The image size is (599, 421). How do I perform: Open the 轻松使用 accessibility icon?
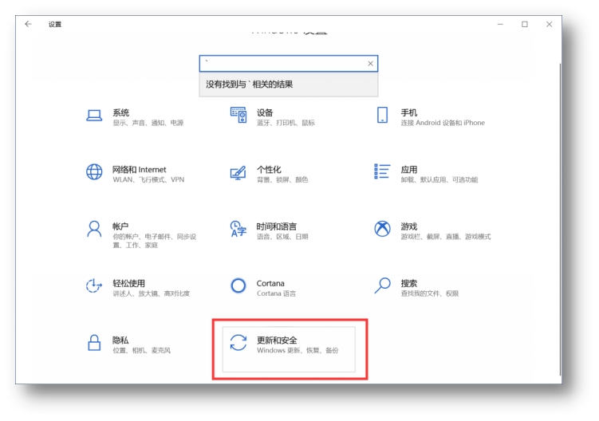point(94,285)
